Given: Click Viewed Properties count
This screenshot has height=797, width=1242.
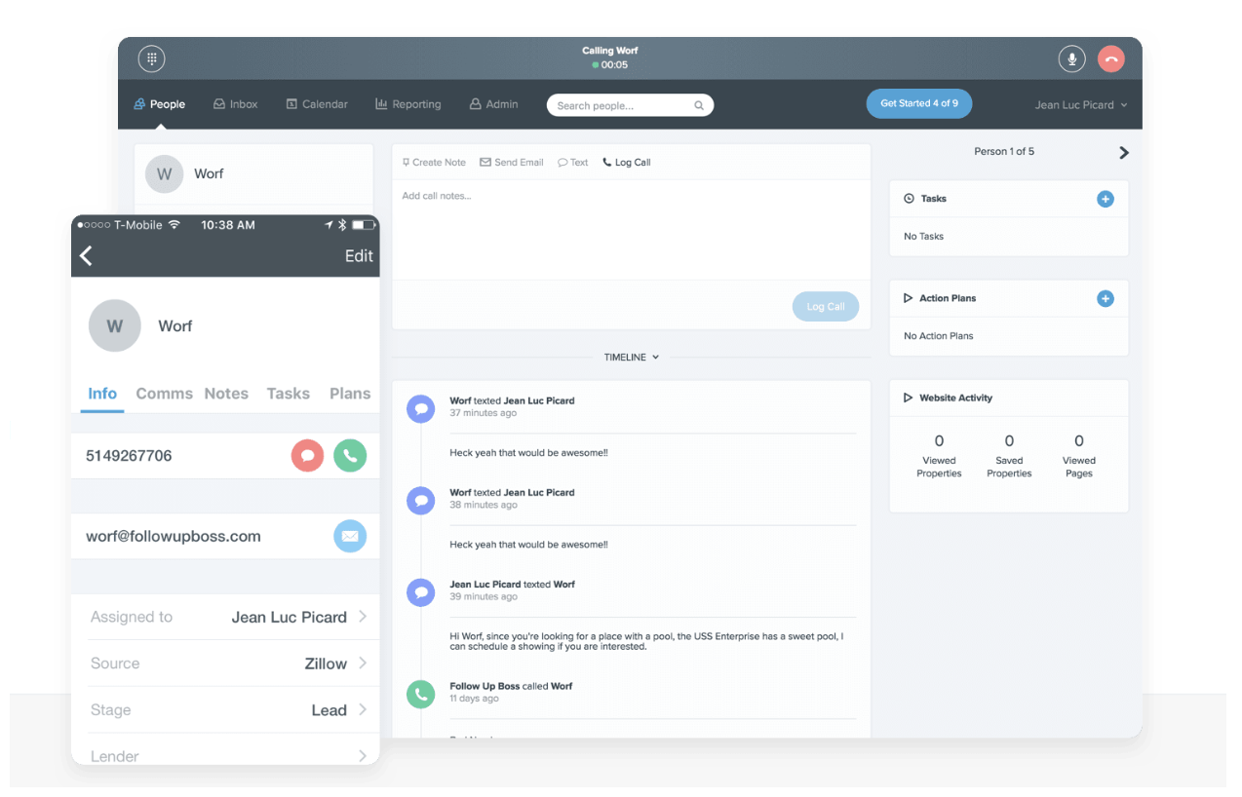Looking at the screenshot, I should click(939, 441).
